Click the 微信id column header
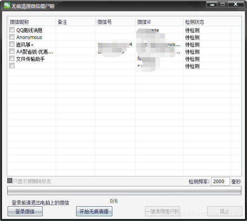 [x=159, y=22]
